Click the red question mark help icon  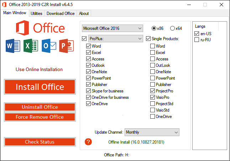88,142
